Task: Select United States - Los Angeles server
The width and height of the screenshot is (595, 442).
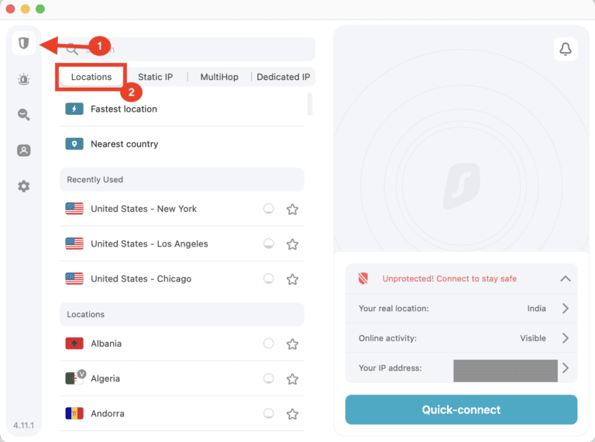Action: click(149, 243)
